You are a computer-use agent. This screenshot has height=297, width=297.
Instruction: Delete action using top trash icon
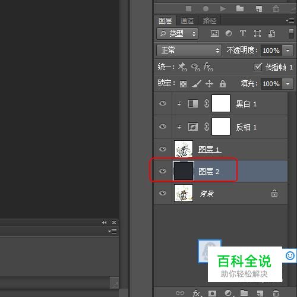[276, 8]
